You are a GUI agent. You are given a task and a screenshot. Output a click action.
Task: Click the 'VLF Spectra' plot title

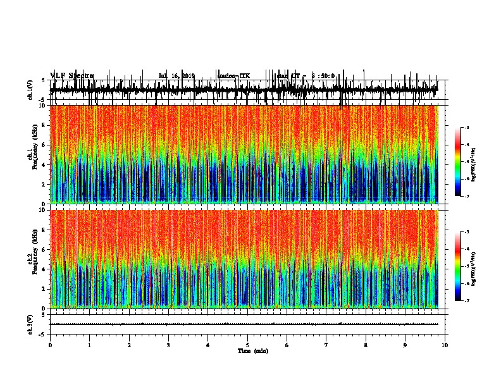pos(71,76)
